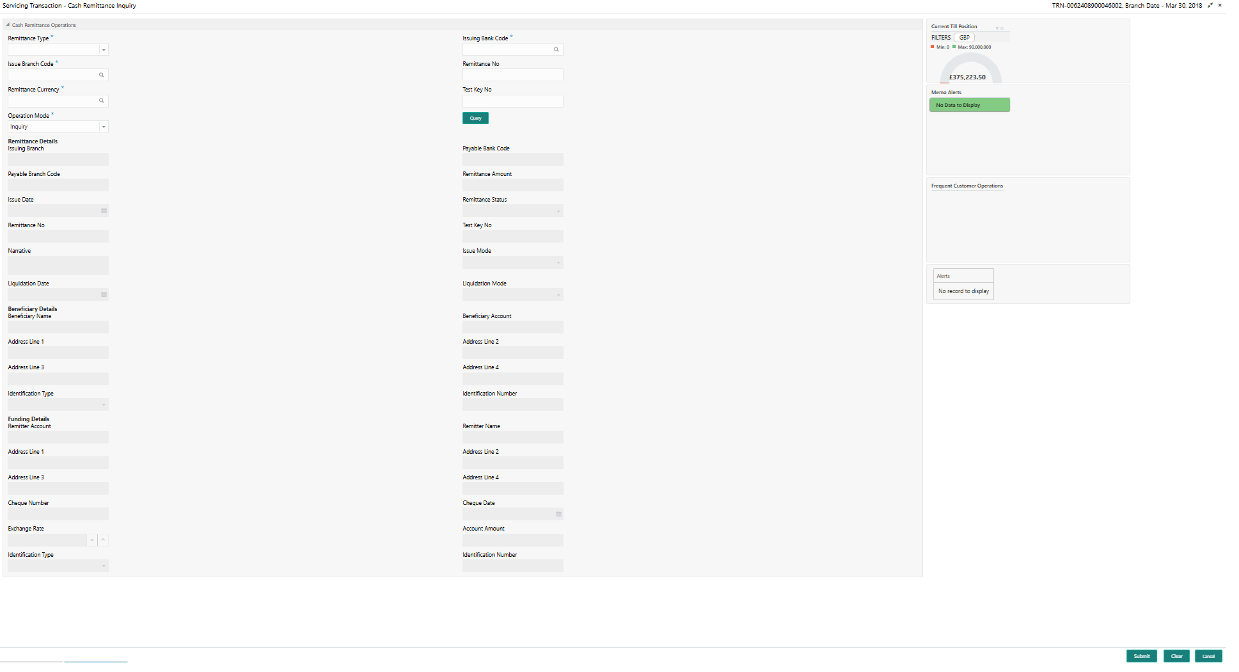Close the Cash Remittance Inquiry screen
Image resolution: width=1239 pixels, height=672 pixels.
(x=1220, y=5)
